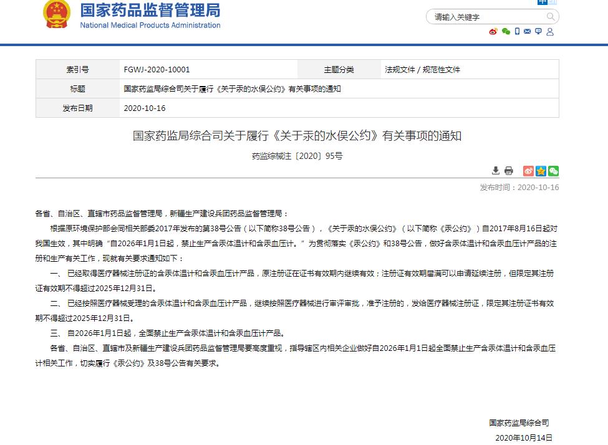Click the signing date 2020年10月14日
The width and height of the screenshot is (608, 445).
[x=523, y=438]
